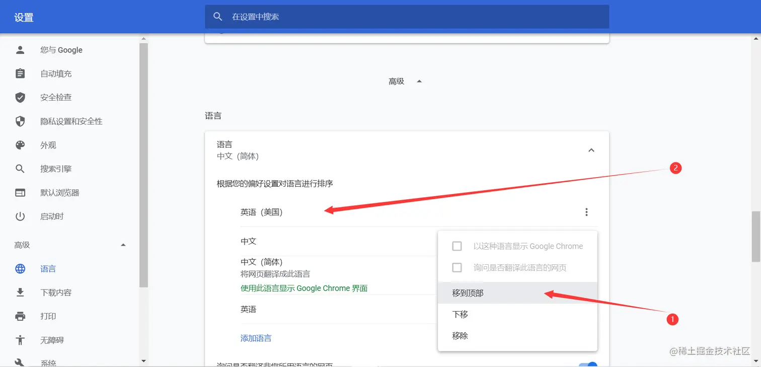Collapse the sidebar 高级 group arrow
Image resolution: width=761 pixels, height=367 pixels.
tap(123, 245)
